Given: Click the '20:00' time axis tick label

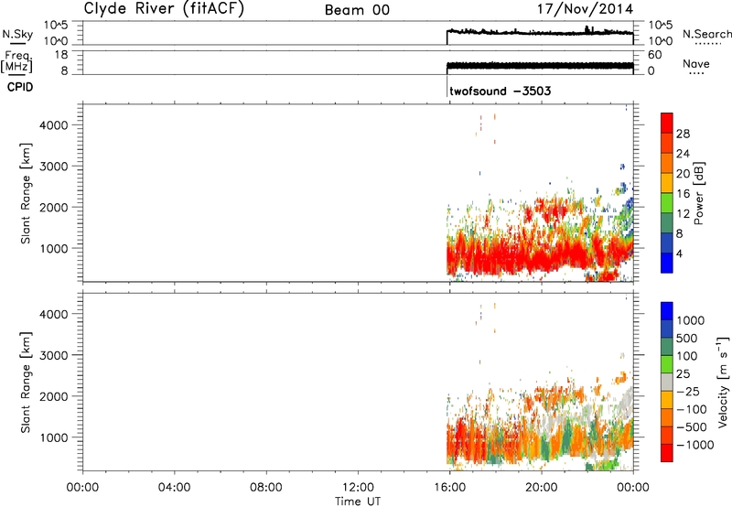Looking at the screenshot, I should pyautogui.click(x=542, y=487).
